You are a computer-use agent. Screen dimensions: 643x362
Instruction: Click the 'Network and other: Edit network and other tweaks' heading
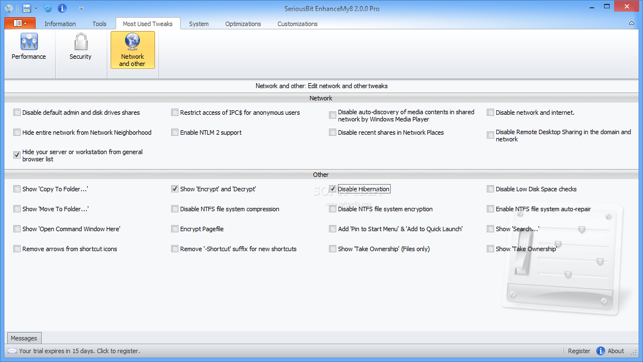pyautogui.click(x=321, y=86)
